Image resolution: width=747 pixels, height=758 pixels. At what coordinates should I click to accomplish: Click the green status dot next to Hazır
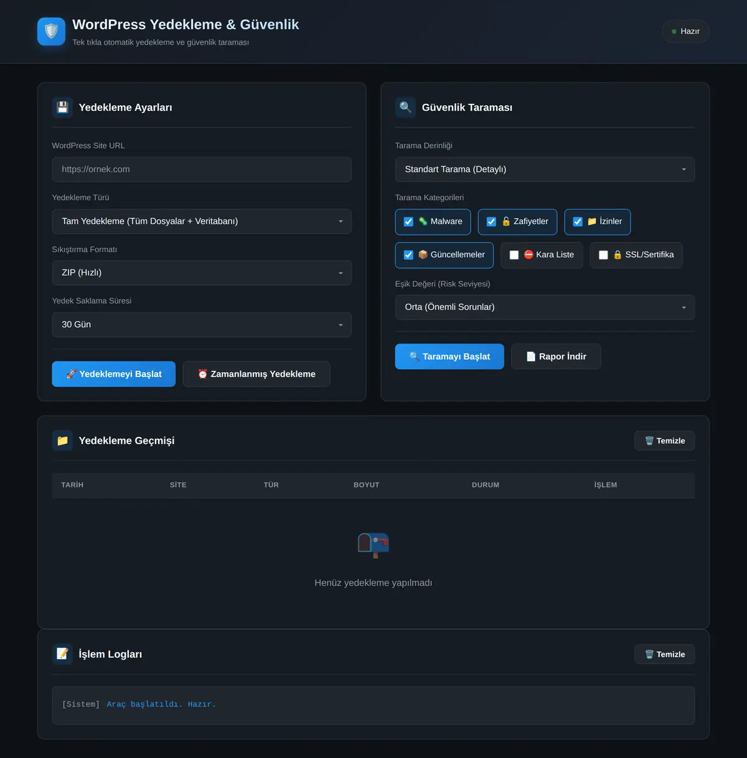[674, 31]
